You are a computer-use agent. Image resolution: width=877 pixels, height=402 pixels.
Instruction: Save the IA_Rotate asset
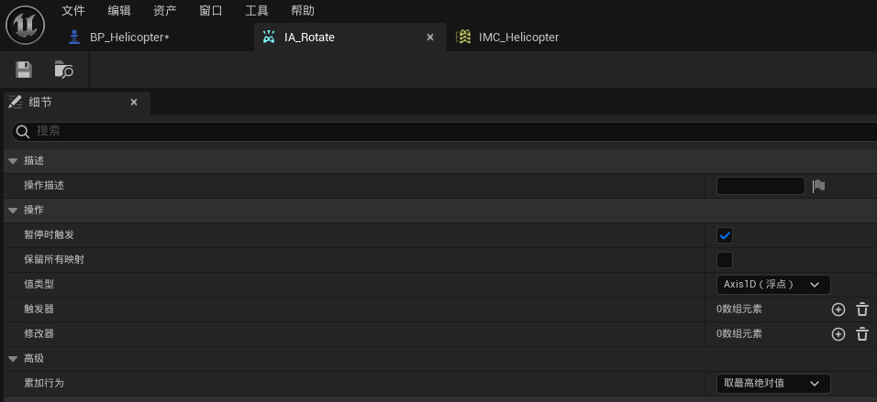[x=24, y=70]
